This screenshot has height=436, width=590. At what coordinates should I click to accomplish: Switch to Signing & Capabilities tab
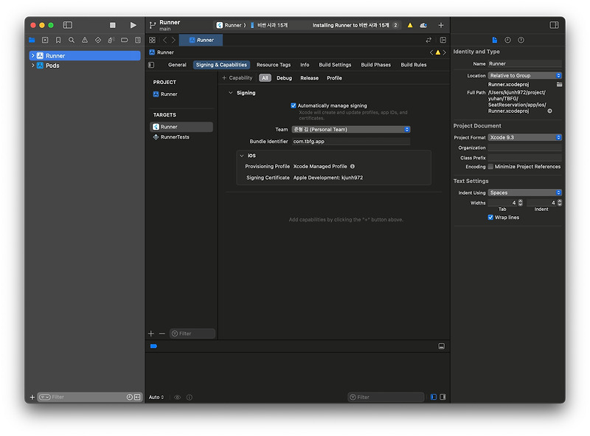pos(221,65)
